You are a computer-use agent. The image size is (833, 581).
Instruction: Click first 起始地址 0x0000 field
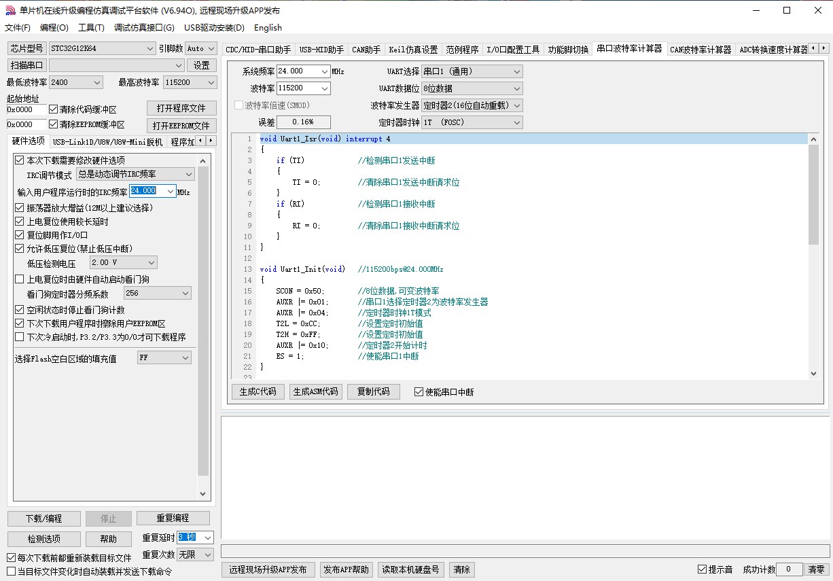coord(26,109)
